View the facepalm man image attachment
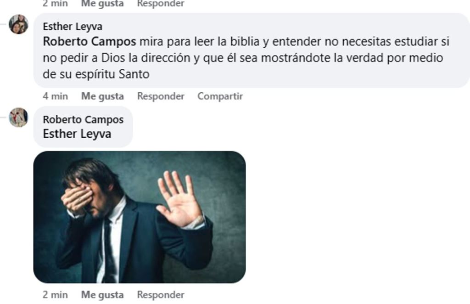The height and width of the screenshot is (304, 470). point(140,217)
